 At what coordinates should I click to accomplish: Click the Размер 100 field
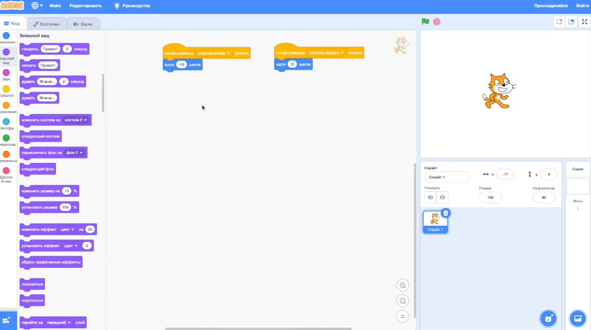491,197
